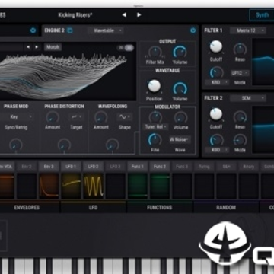Screen dimensions: 274x274
Task: Click the Filter 1 Cutoff knob
Action: [x=216, y=47]
